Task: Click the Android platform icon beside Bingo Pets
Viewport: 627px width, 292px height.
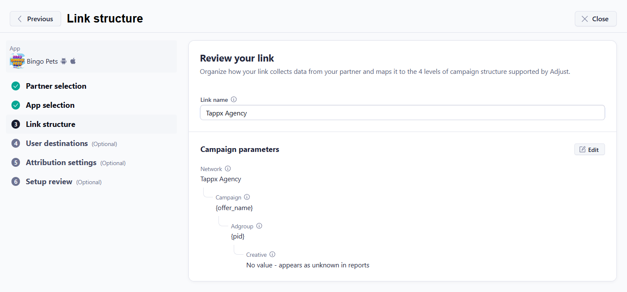Action: tap(64, 61)
